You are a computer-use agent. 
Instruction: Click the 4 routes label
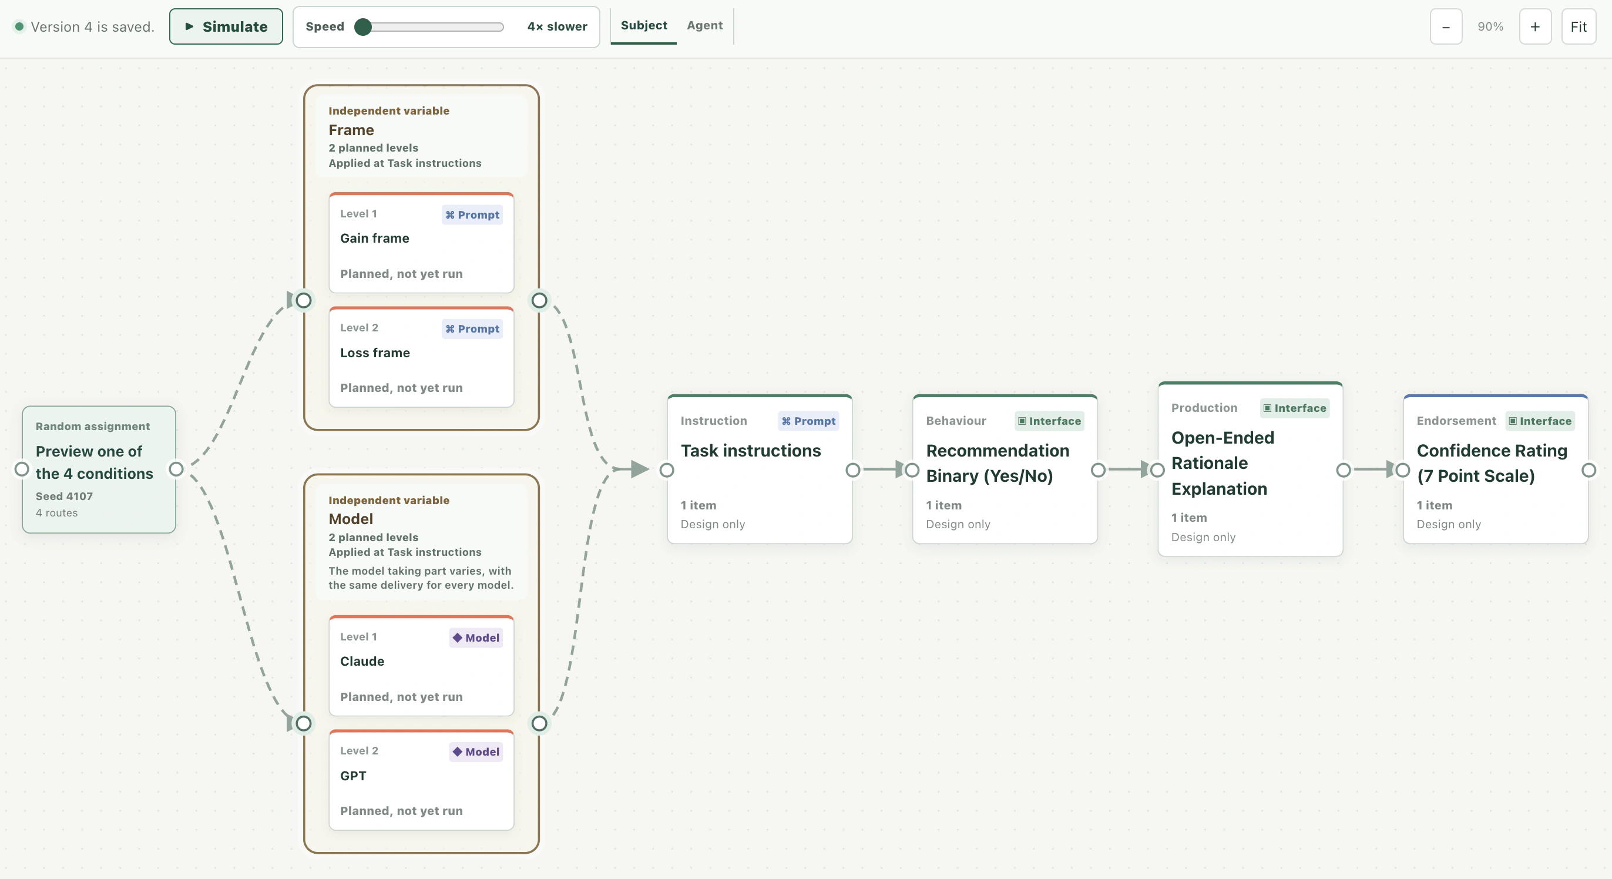[x=56, y=513]
